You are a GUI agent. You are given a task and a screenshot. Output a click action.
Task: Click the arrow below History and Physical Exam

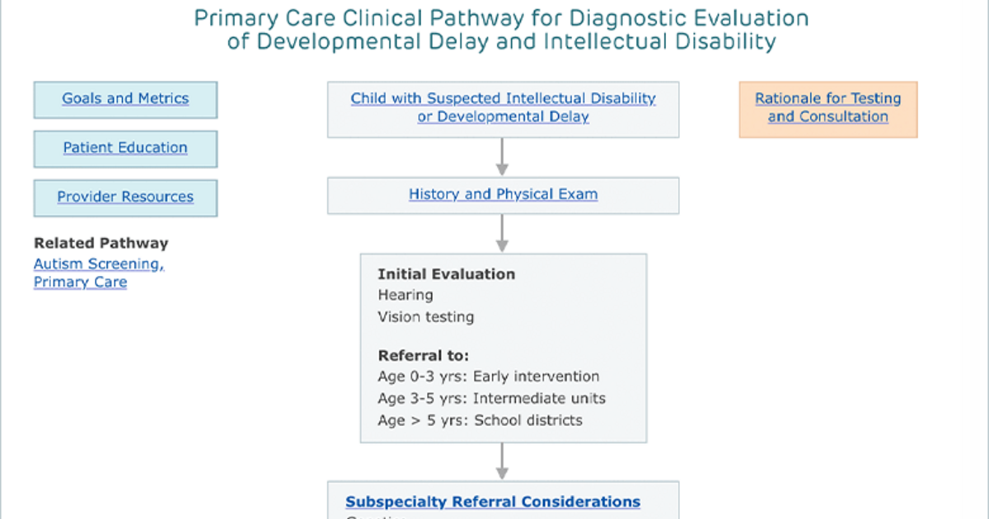point(503,233)
